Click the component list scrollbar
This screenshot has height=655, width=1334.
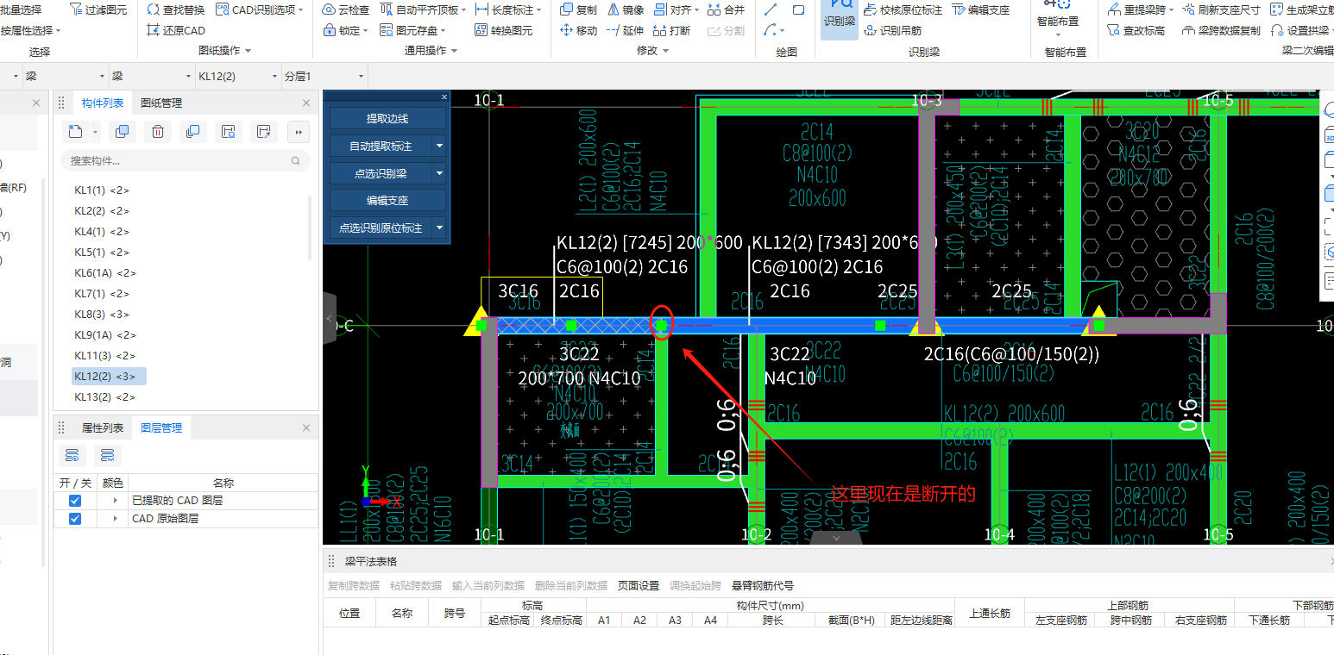coord(310,228)
